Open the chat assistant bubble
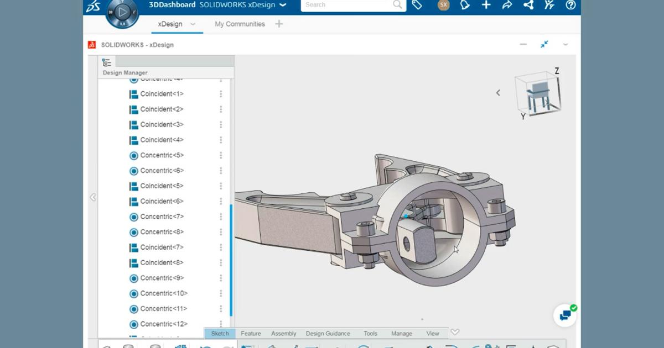664x348 pixels. (565, 315)
